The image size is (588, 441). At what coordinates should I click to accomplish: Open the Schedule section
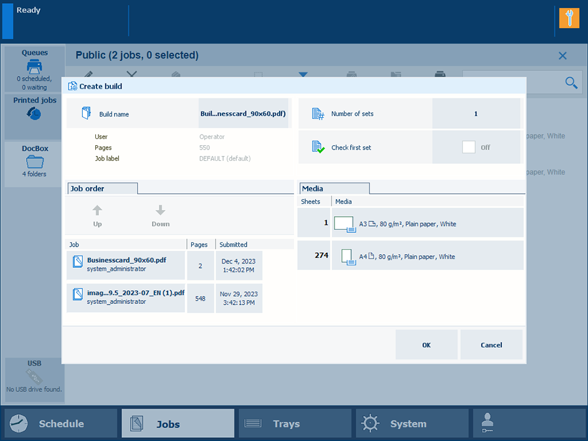click(61, 424)
